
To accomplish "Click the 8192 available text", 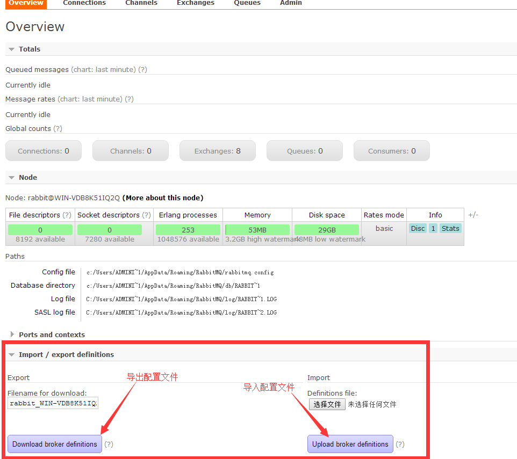I will (40, 239).
